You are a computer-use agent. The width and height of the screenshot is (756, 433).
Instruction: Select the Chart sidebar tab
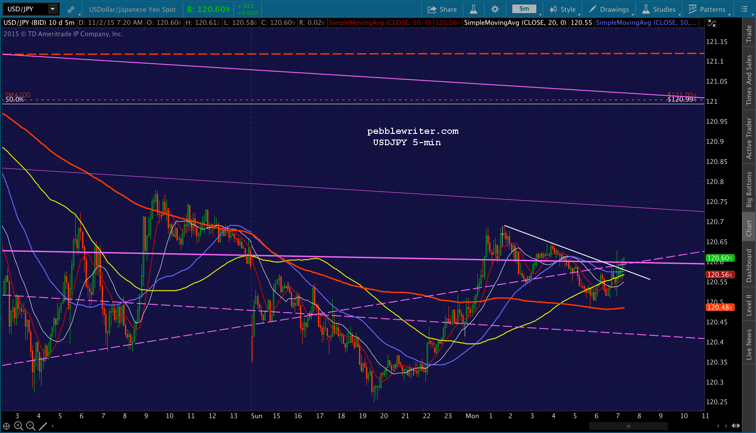point(749,227)
